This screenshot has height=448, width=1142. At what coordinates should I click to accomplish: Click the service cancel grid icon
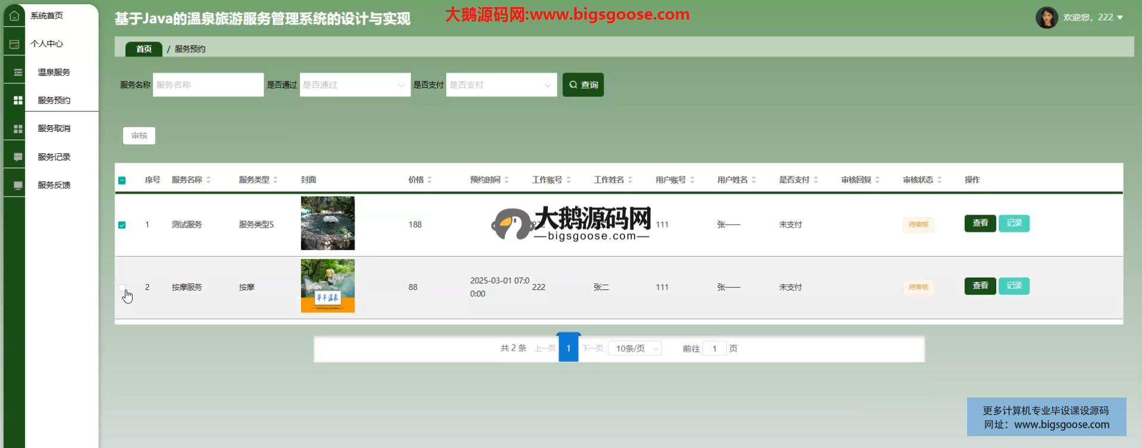click(18, 129)
